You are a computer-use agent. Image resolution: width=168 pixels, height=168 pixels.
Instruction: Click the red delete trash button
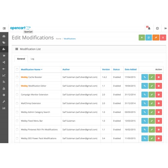(163, 38)
